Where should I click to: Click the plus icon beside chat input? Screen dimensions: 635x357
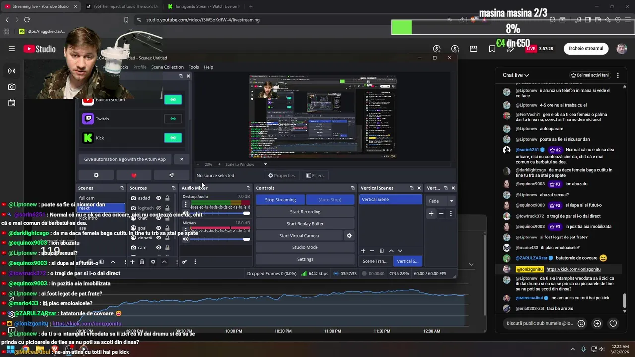pyautogui.click(x=597, y=323)
